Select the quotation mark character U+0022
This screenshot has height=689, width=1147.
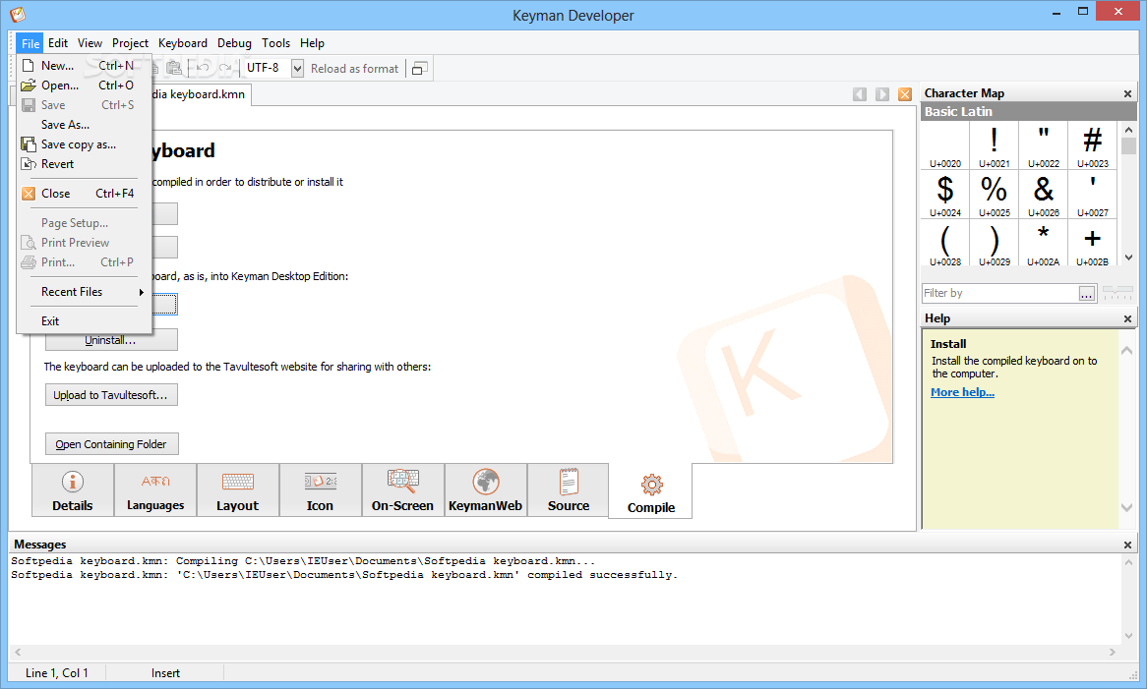tap(1043, 145)
